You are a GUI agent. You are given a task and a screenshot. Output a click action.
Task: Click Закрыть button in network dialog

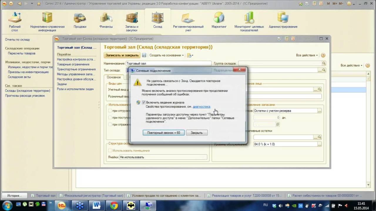tap(197, 133)
